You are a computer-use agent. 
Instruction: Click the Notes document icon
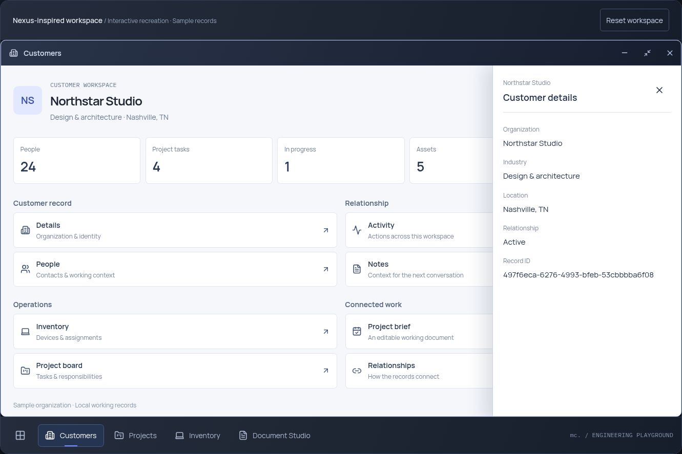tap(357, 269)
